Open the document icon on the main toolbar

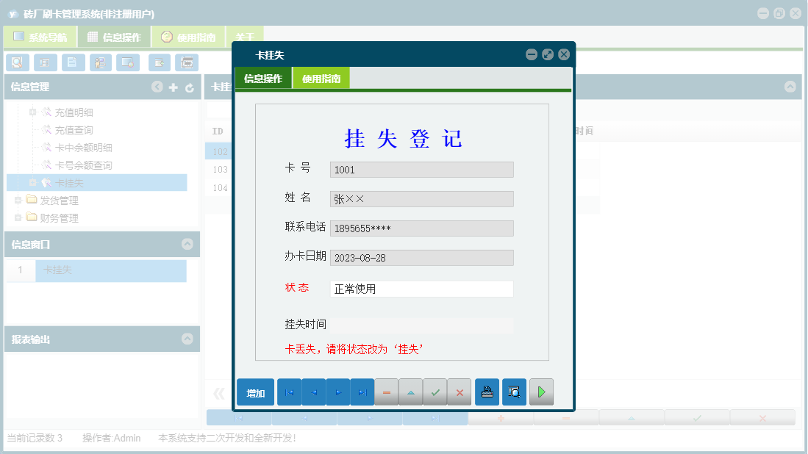click(73, 62)
